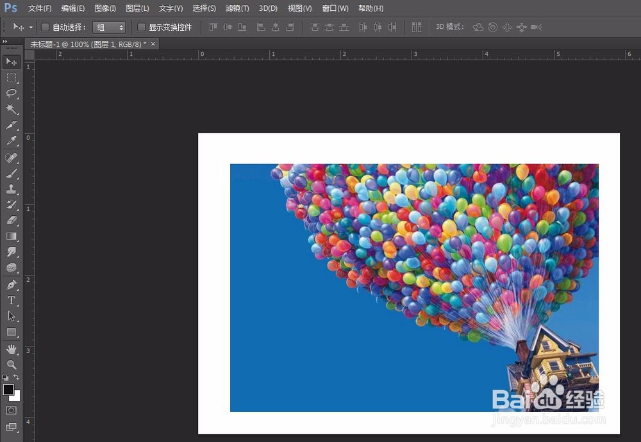The width and height of the screenshot is (641, 442).
Task: Open the 图像(I) menu
Action: [105, 8]
